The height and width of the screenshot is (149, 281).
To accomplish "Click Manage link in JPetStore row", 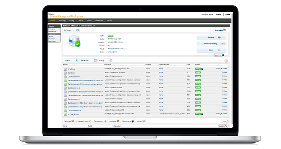I will point(219,69).
